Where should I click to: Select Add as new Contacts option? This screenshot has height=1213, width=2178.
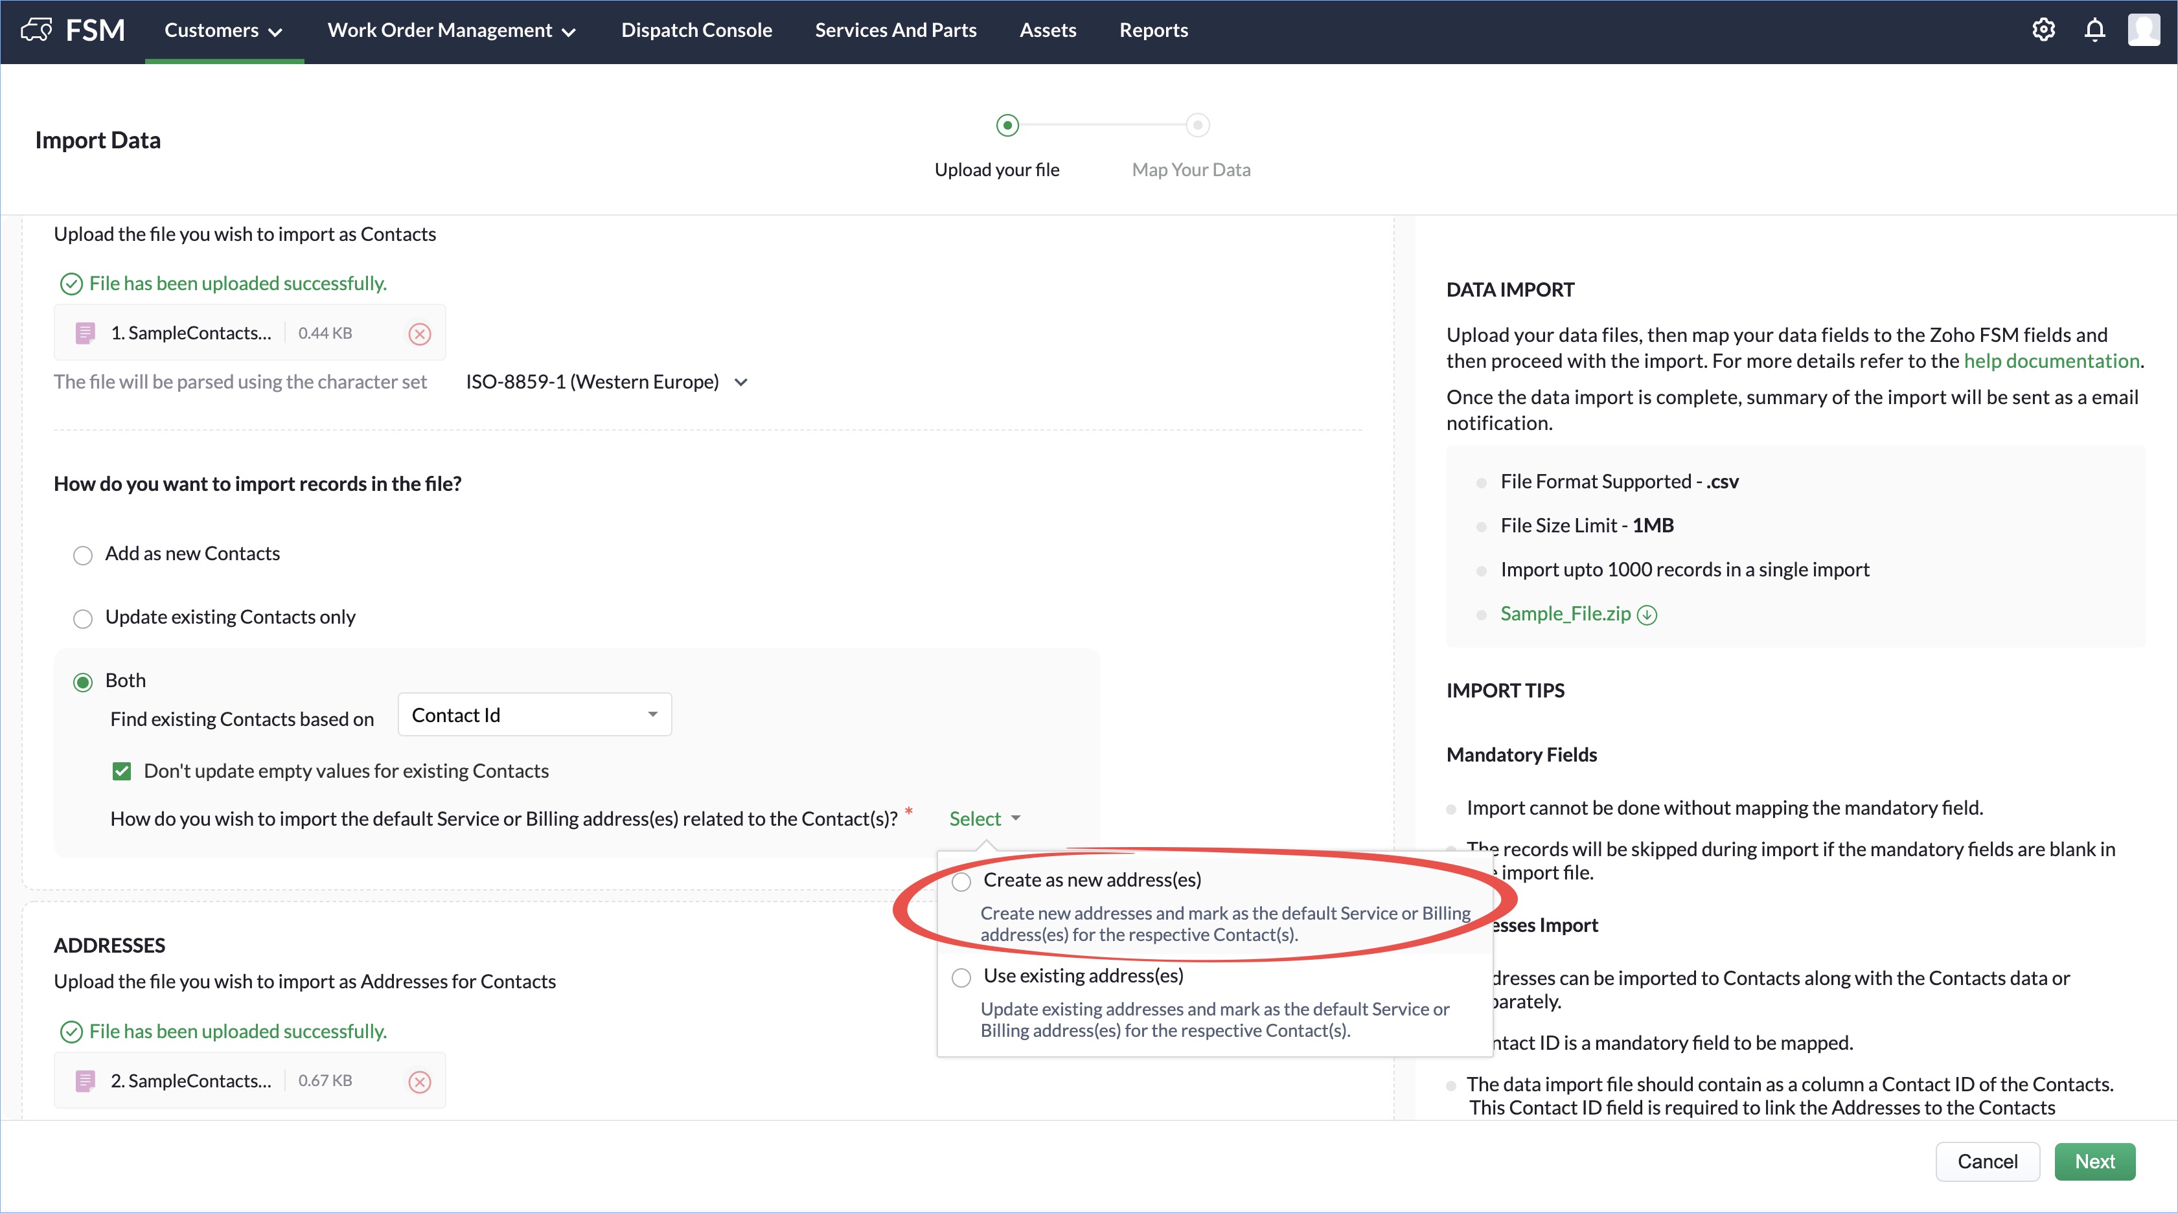[83, 556]
